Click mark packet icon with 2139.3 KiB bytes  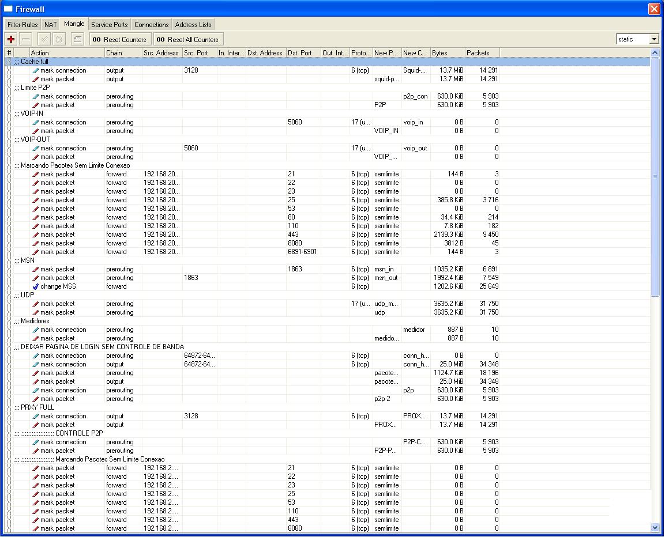(36, 235)
